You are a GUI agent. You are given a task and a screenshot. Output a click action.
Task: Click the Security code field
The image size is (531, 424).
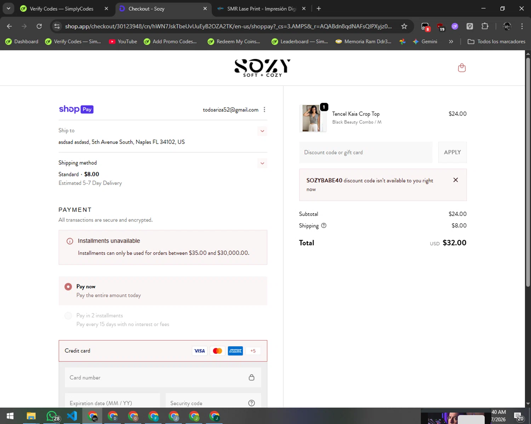coord(213,401)
